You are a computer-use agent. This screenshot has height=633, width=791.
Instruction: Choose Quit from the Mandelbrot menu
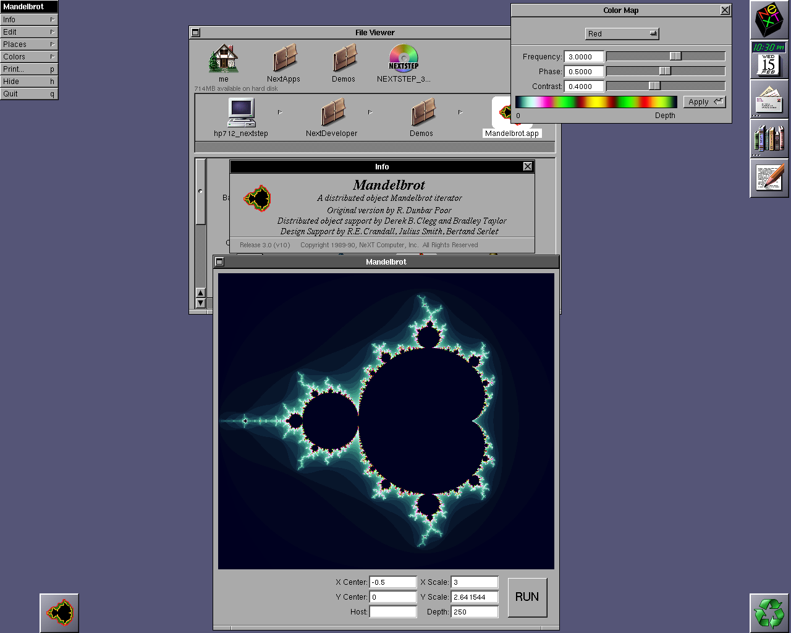[29, 94]
